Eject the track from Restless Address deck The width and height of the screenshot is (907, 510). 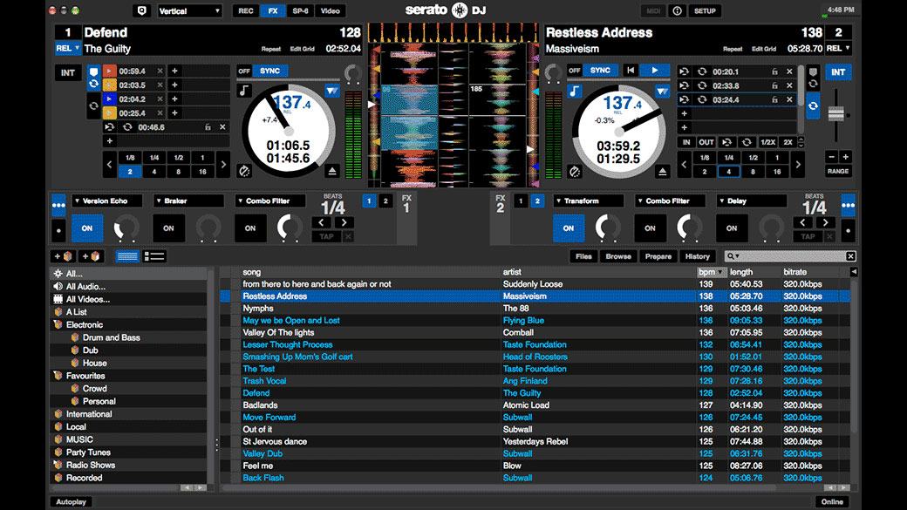[662, 172]
